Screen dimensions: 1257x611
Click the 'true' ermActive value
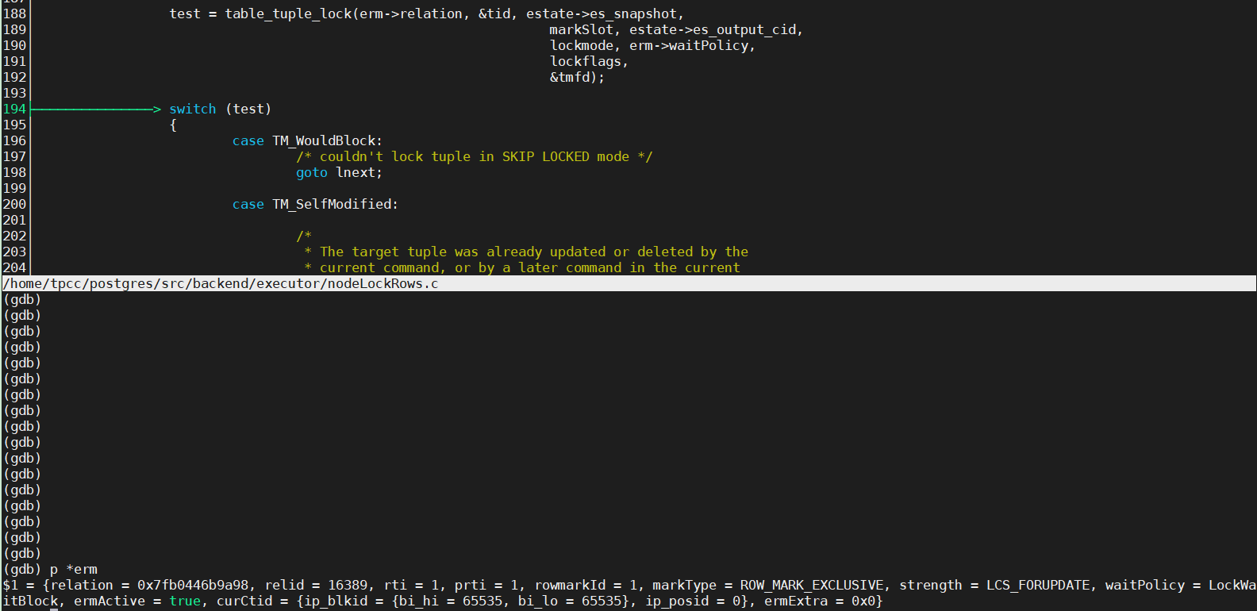(184, 601)
